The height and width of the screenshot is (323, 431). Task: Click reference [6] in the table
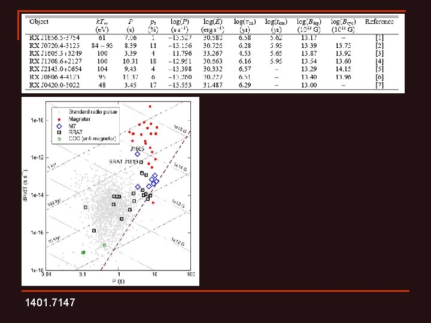380,77
